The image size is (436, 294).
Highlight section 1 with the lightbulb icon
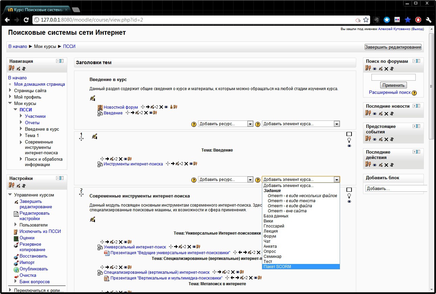349,140
